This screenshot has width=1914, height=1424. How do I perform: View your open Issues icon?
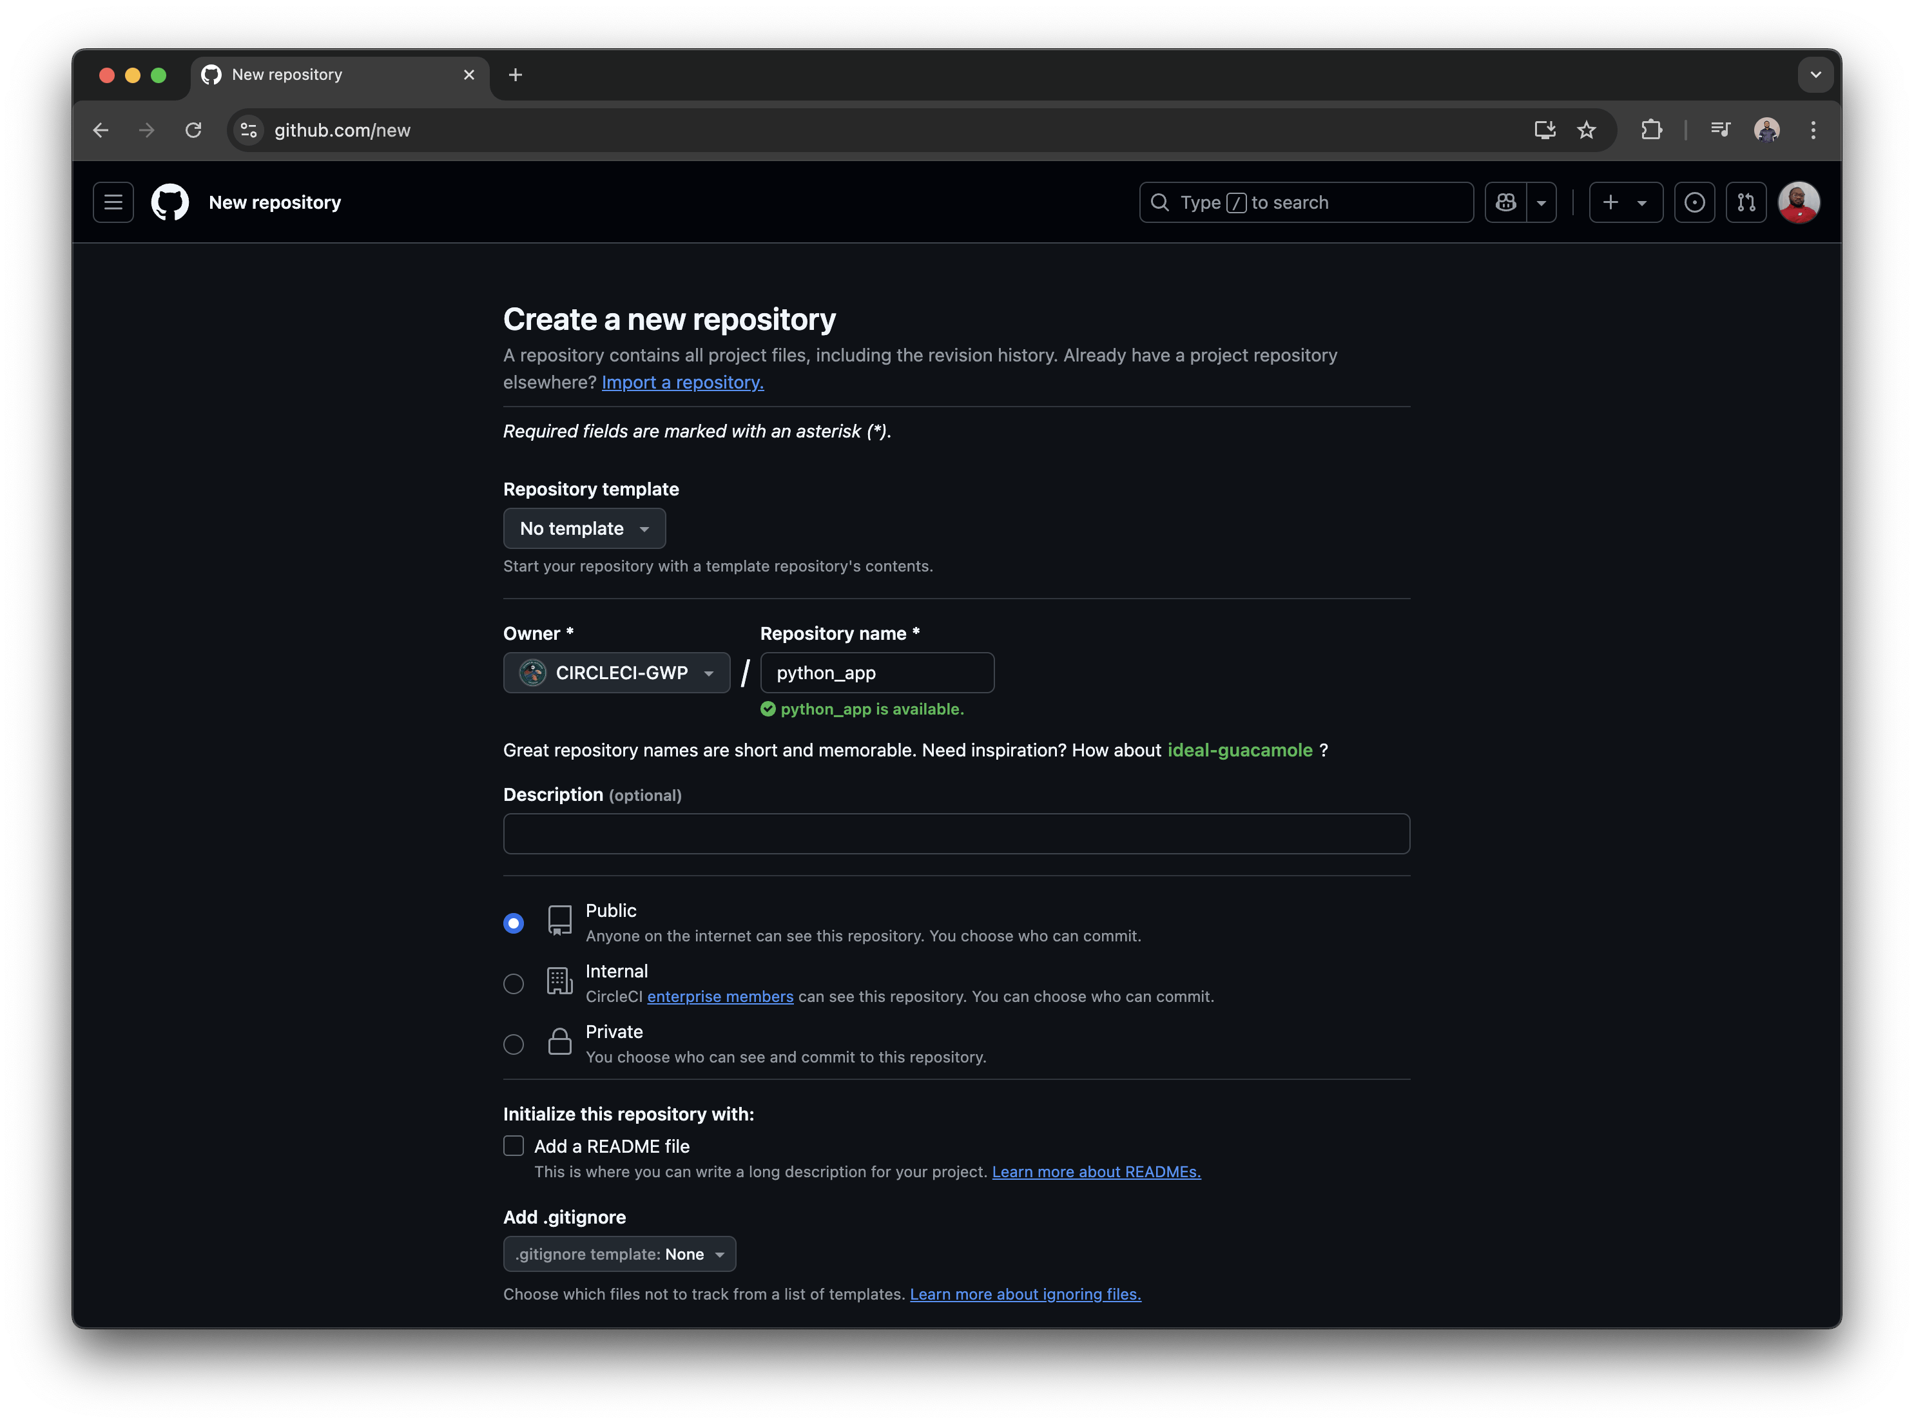point(1695,202)
